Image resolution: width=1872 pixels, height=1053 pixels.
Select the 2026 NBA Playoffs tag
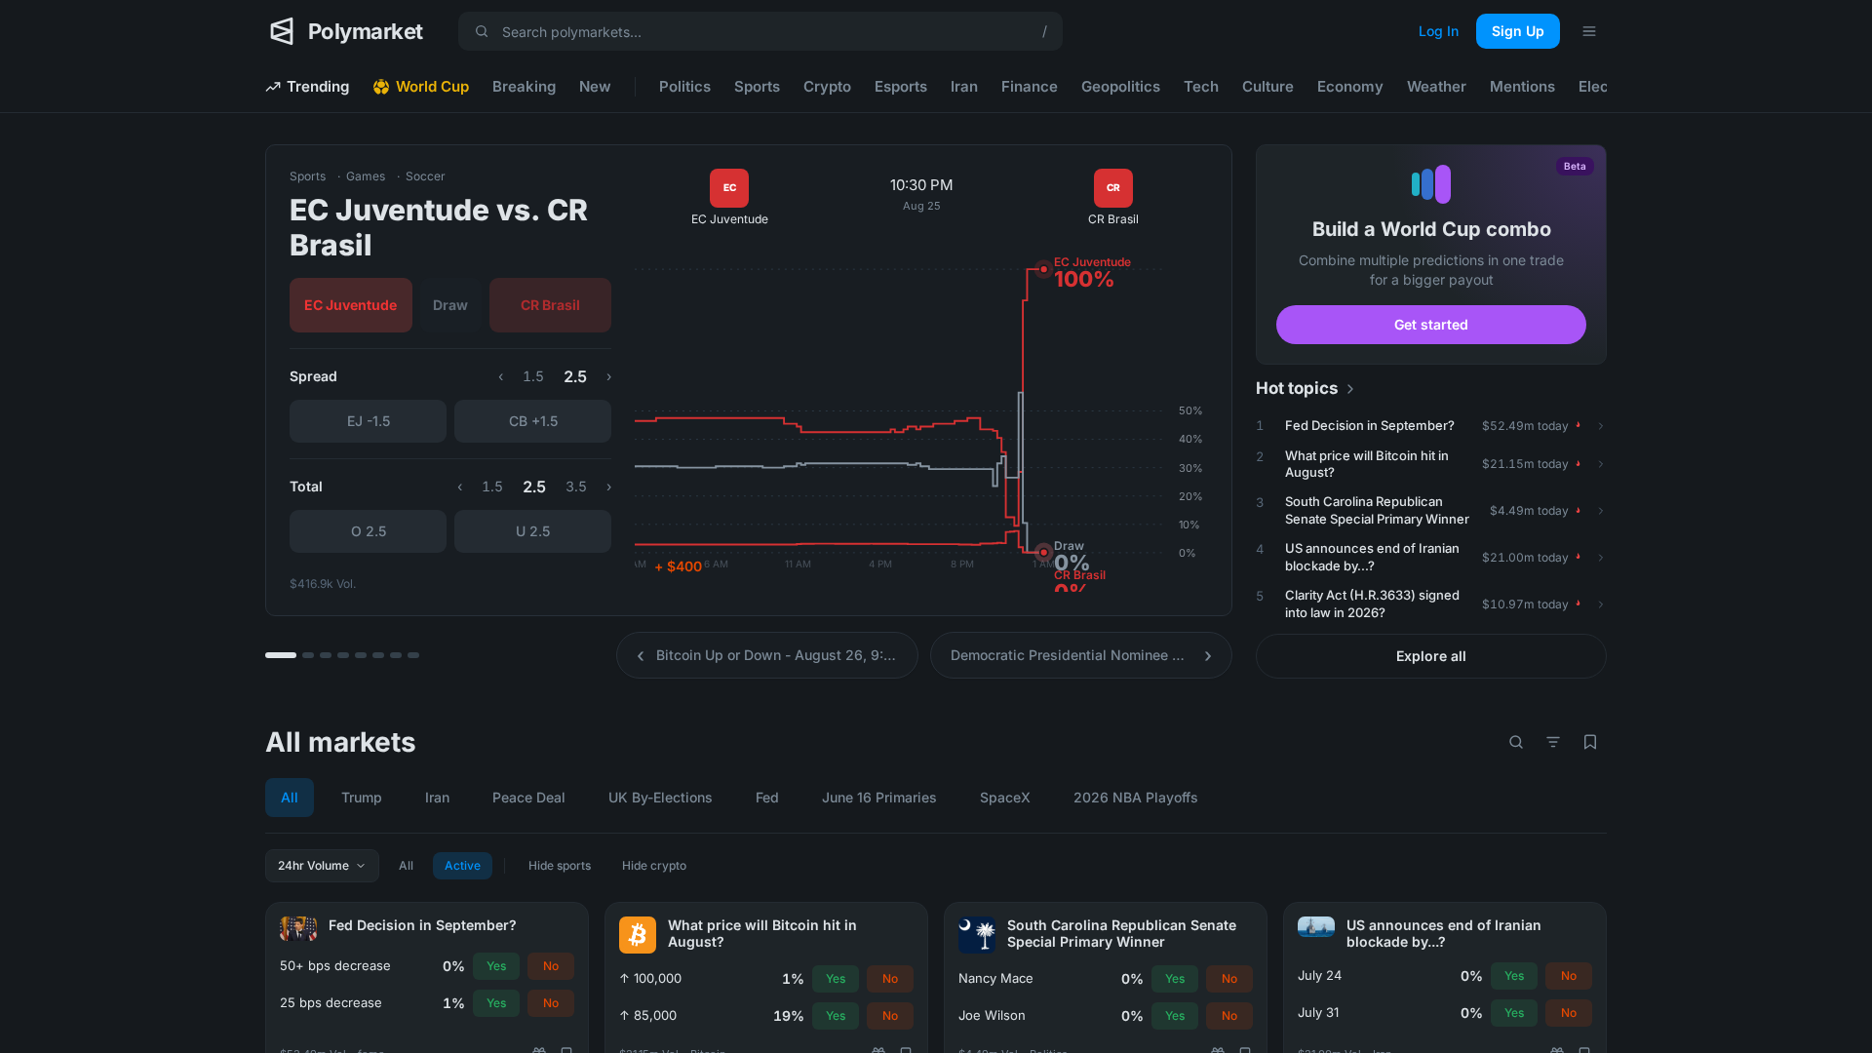point(1136,798)
